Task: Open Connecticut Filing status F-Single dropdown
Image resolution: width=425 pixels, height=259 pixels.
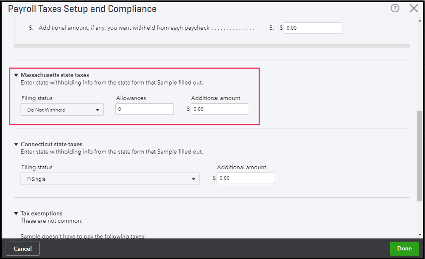Action: [110, 179]
